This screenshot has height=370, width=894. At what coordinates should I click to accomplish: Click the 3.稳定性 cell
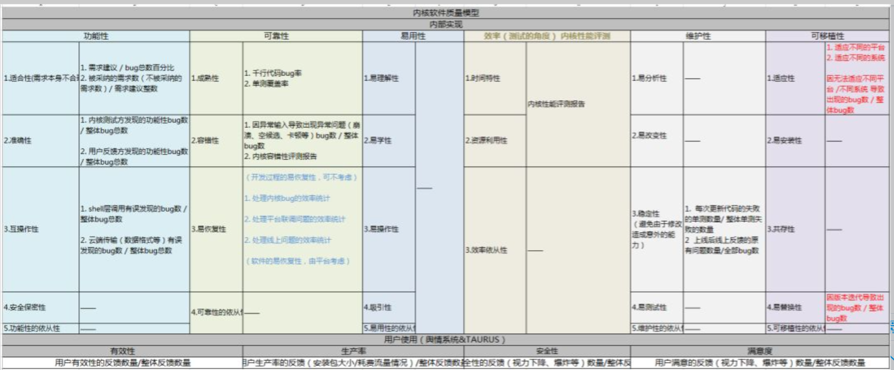657,229
